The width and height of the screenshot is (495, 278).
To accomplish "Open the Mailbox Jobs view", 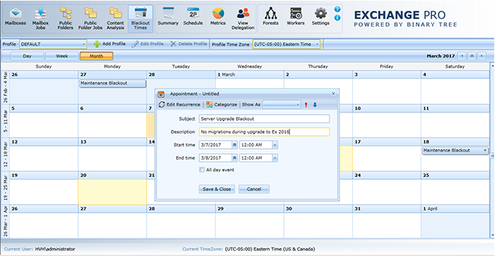I will (x=40, y=19).
